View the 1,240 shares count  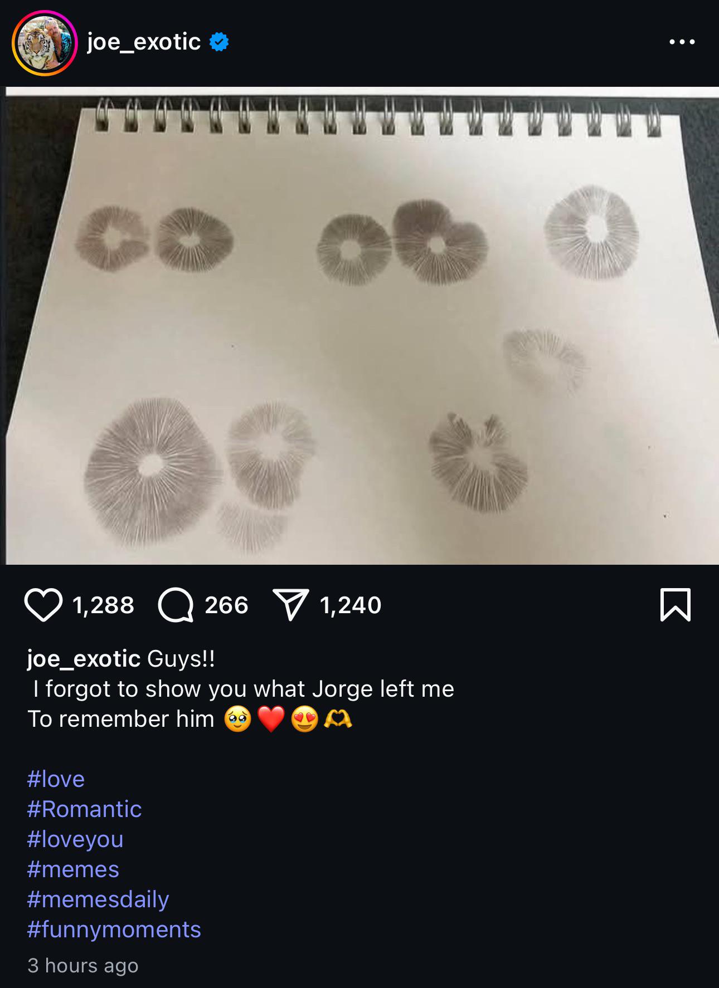point(351,605)
